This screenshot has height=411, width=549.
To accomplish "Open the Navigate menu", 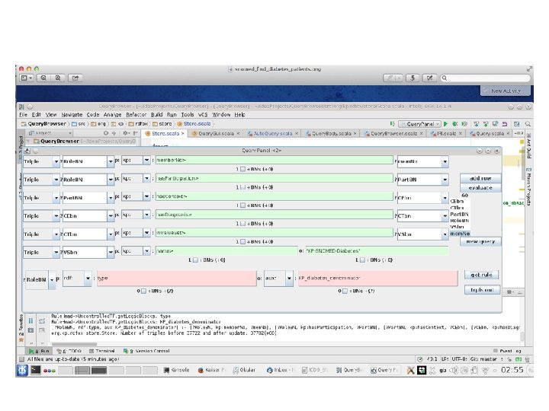I will [x=72, y=115].
